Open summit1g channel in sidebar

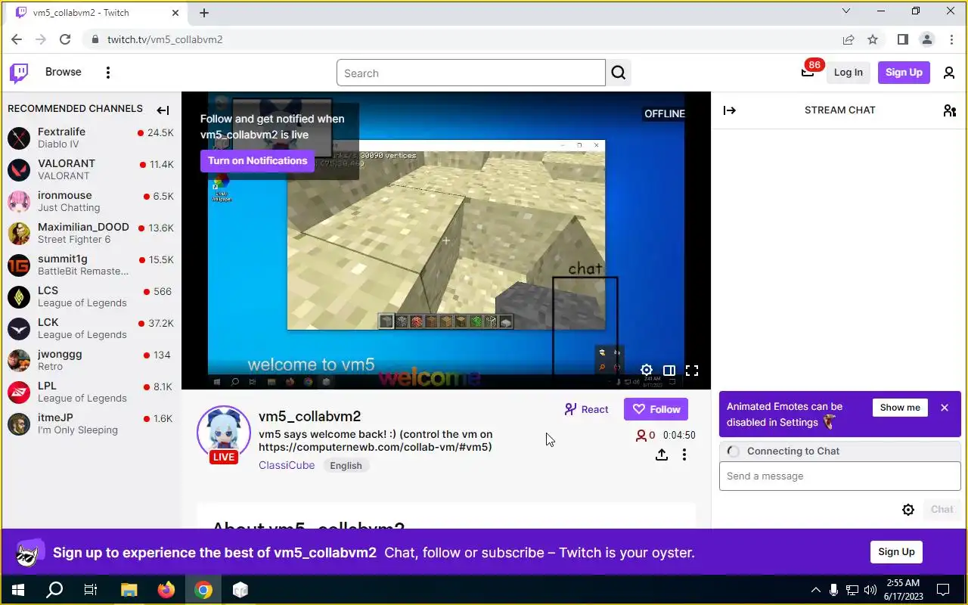point(91,265)
